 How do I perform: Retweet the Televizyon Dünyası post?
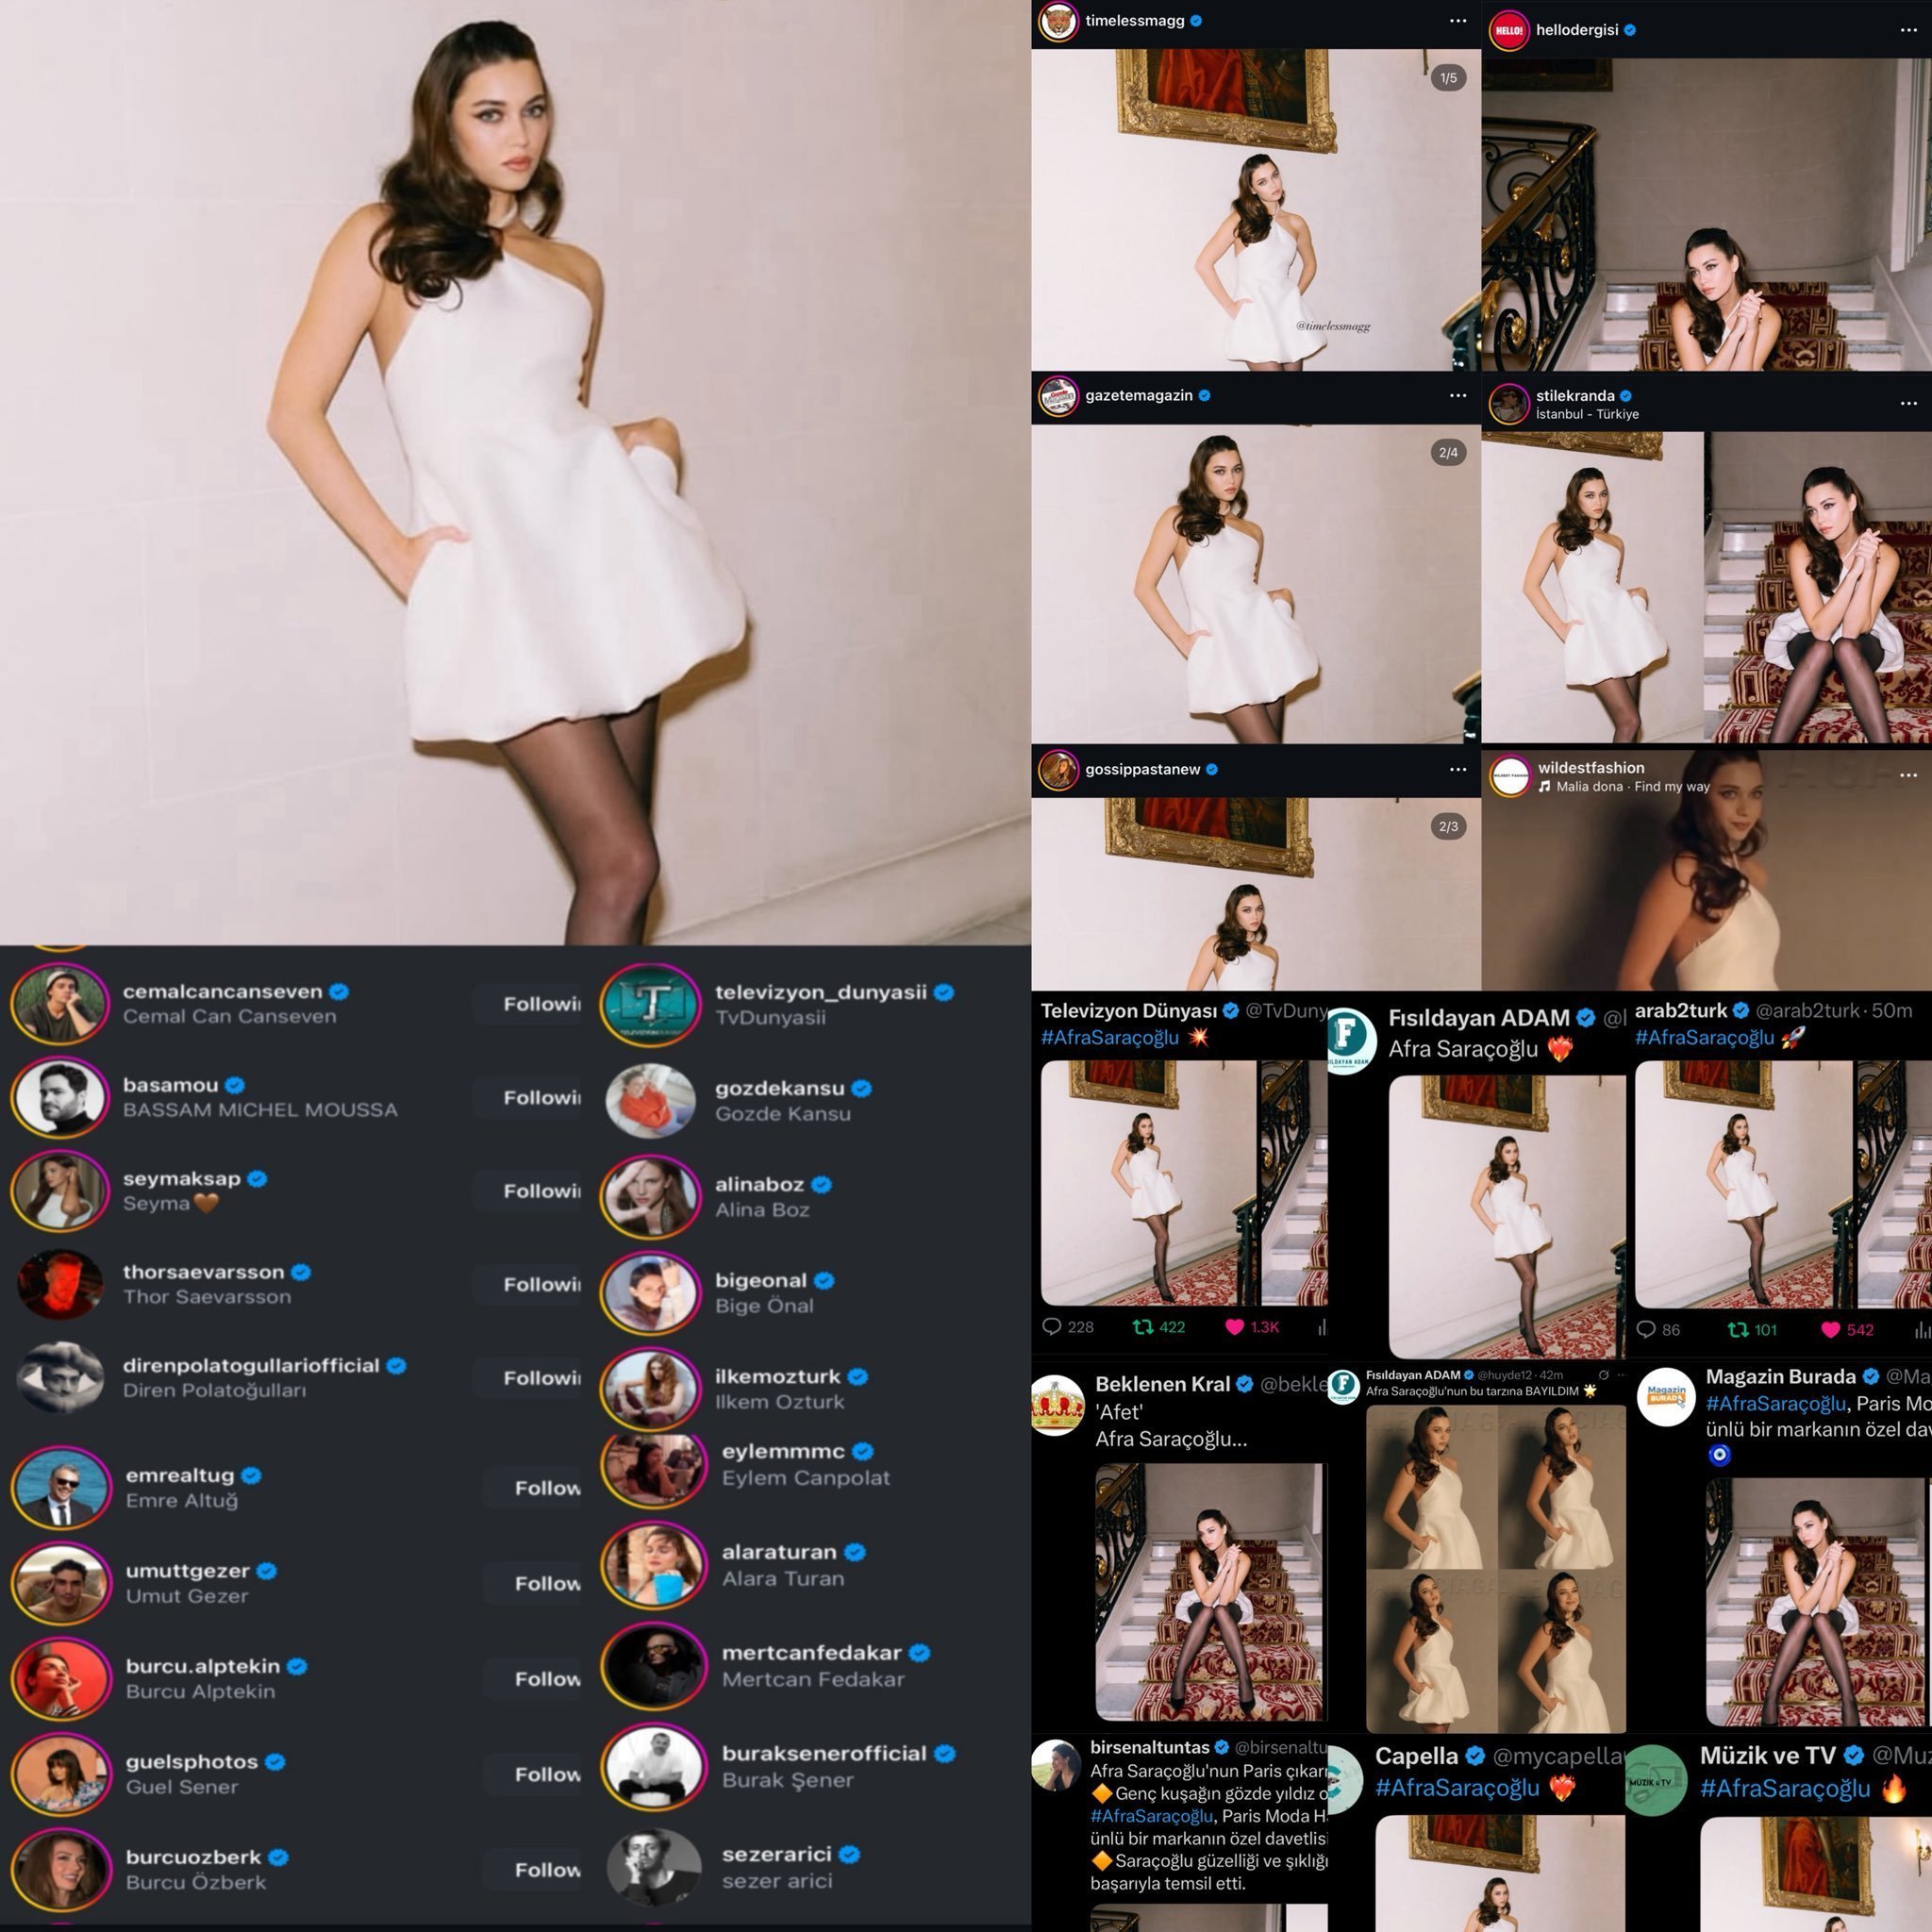point(1143,1327)
